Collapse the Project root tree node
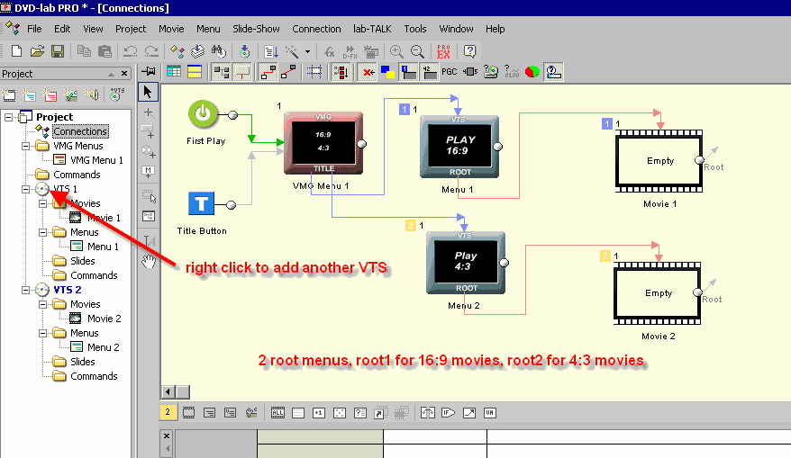Screen dimensions: 791x458 point(9,117)
